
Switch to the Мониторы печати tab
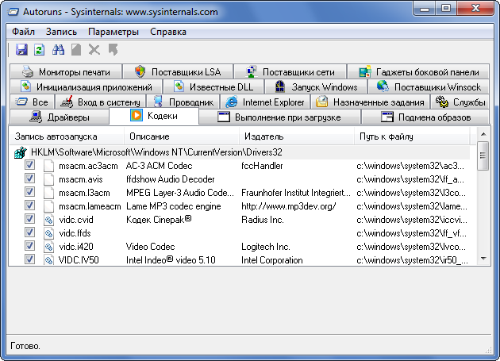coord(66,71)
